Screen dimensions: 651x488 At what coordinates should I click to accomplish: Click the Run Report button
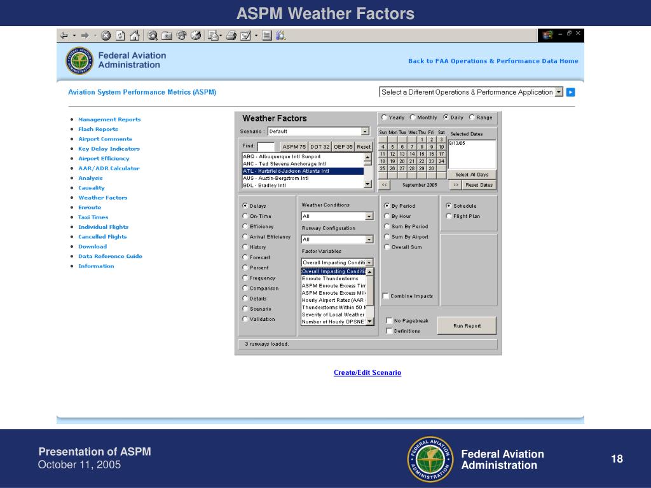point(467,326)
